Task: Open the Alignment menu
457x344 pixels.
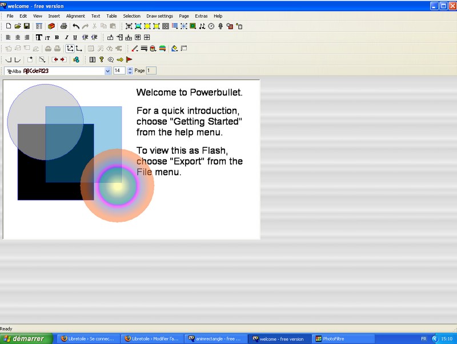Action: pyautogui.click(x=75, y=16)
